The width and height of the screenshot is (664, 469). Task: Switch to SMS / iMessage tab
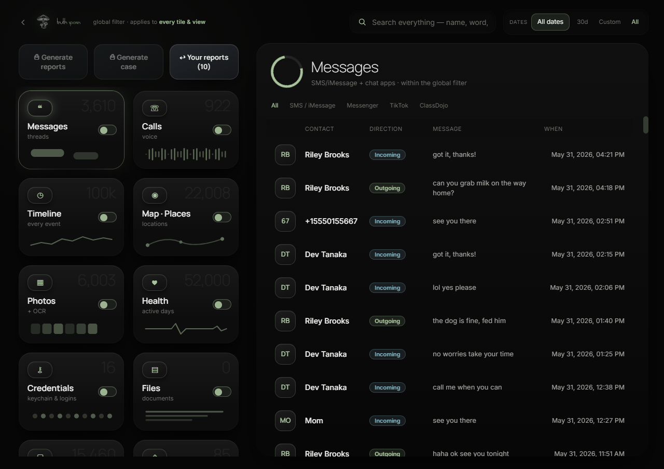[312, 105]
